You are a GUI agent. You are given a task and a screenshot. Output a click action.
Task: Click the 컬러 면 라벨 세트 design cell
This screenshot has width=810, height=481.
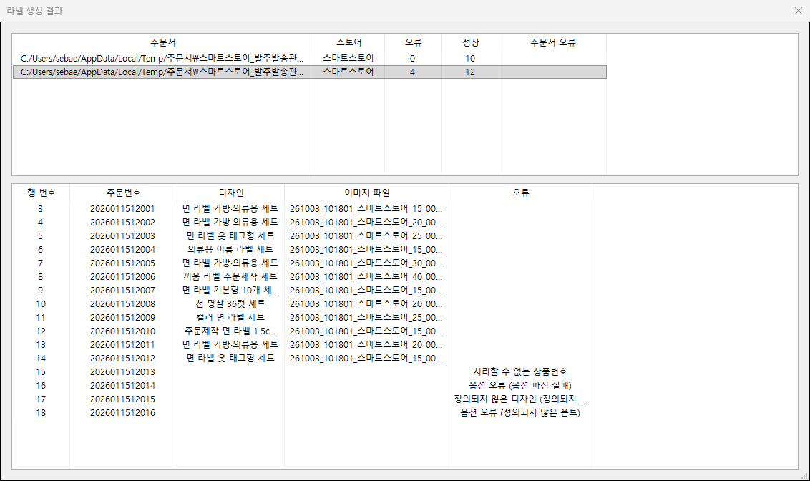(x=230, y=317)
